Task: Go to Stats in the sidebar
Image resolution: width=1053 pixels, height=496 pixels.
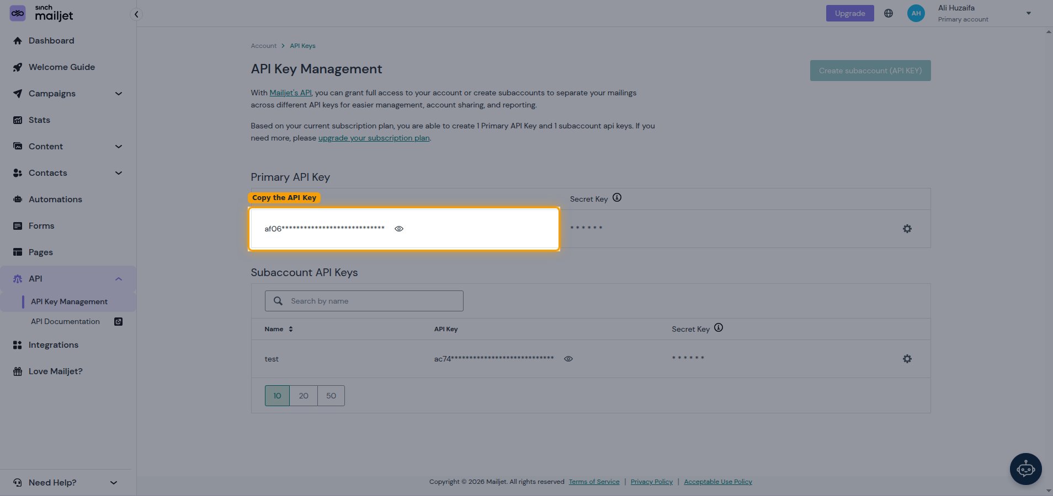Action: [x=39, y=120]
